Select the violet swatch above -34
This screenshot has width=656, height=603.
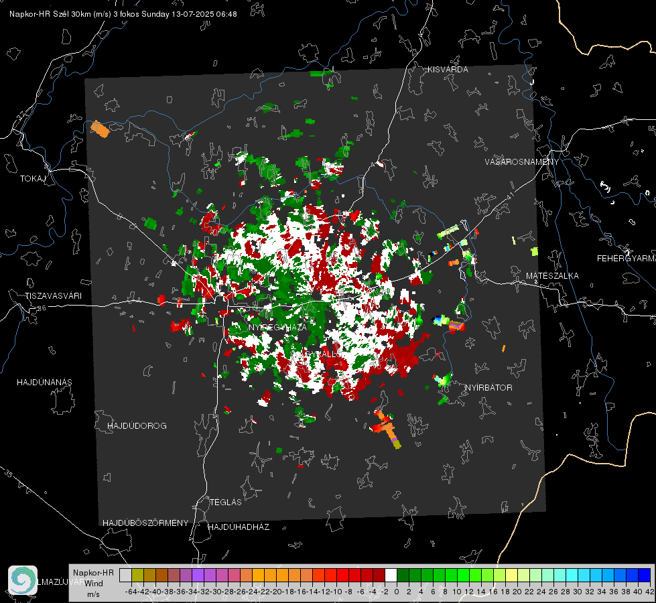198,575
